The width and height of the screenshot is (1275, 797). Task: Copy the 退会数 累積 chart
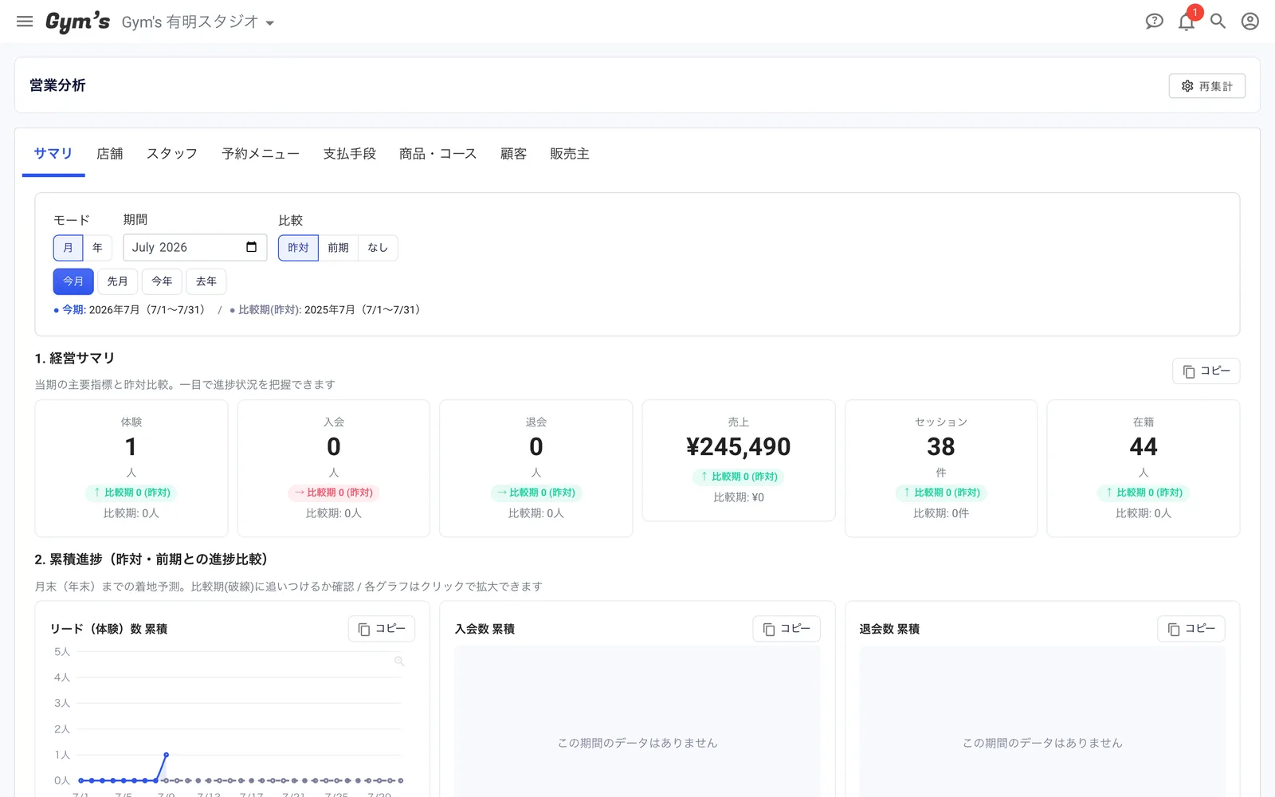(1191, 629)
